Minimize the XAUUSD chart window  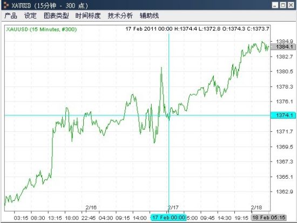(275, 5)
